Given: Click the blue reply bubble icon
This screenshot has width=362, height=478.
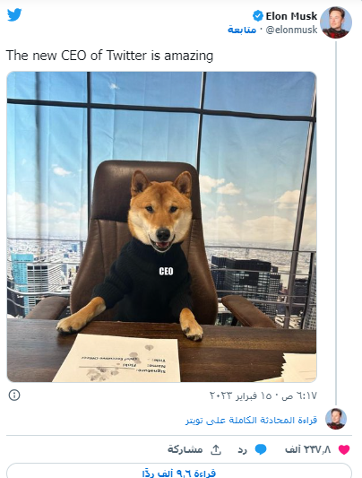Looking at the screenshot, I should 261,449.
